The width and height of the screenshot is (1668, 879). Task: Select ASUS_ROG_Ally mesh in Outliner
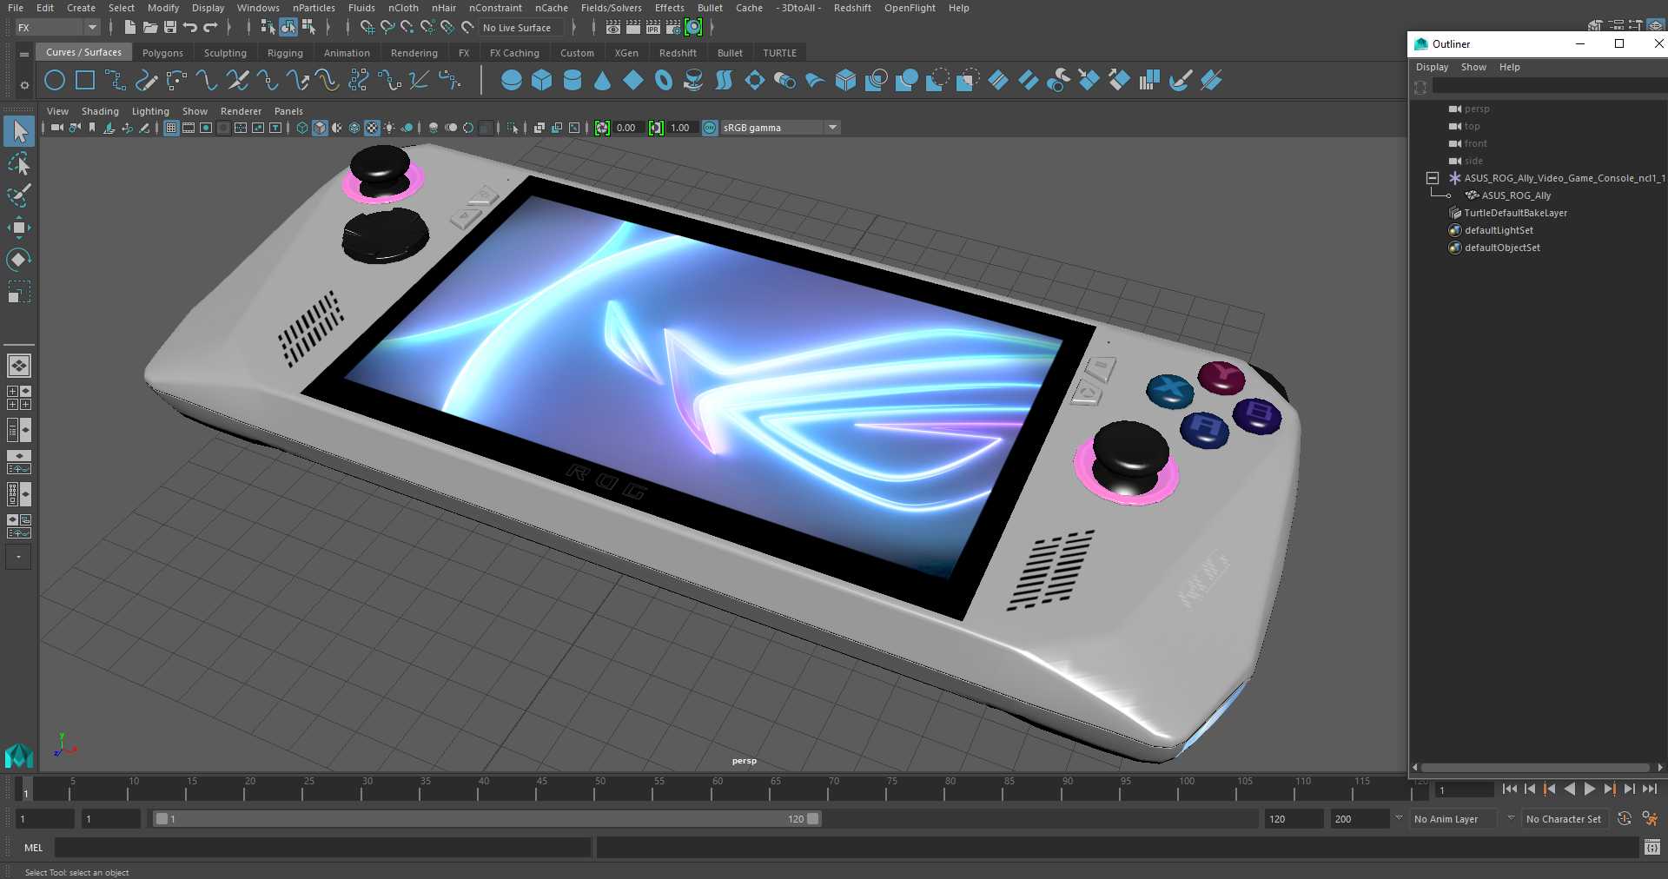[1516, 195]
